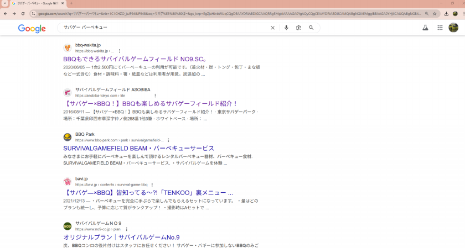Viewport: 465px width, 248px height.
Task: Reload the page
Action: pyautogui.click(x=23, y=14)
